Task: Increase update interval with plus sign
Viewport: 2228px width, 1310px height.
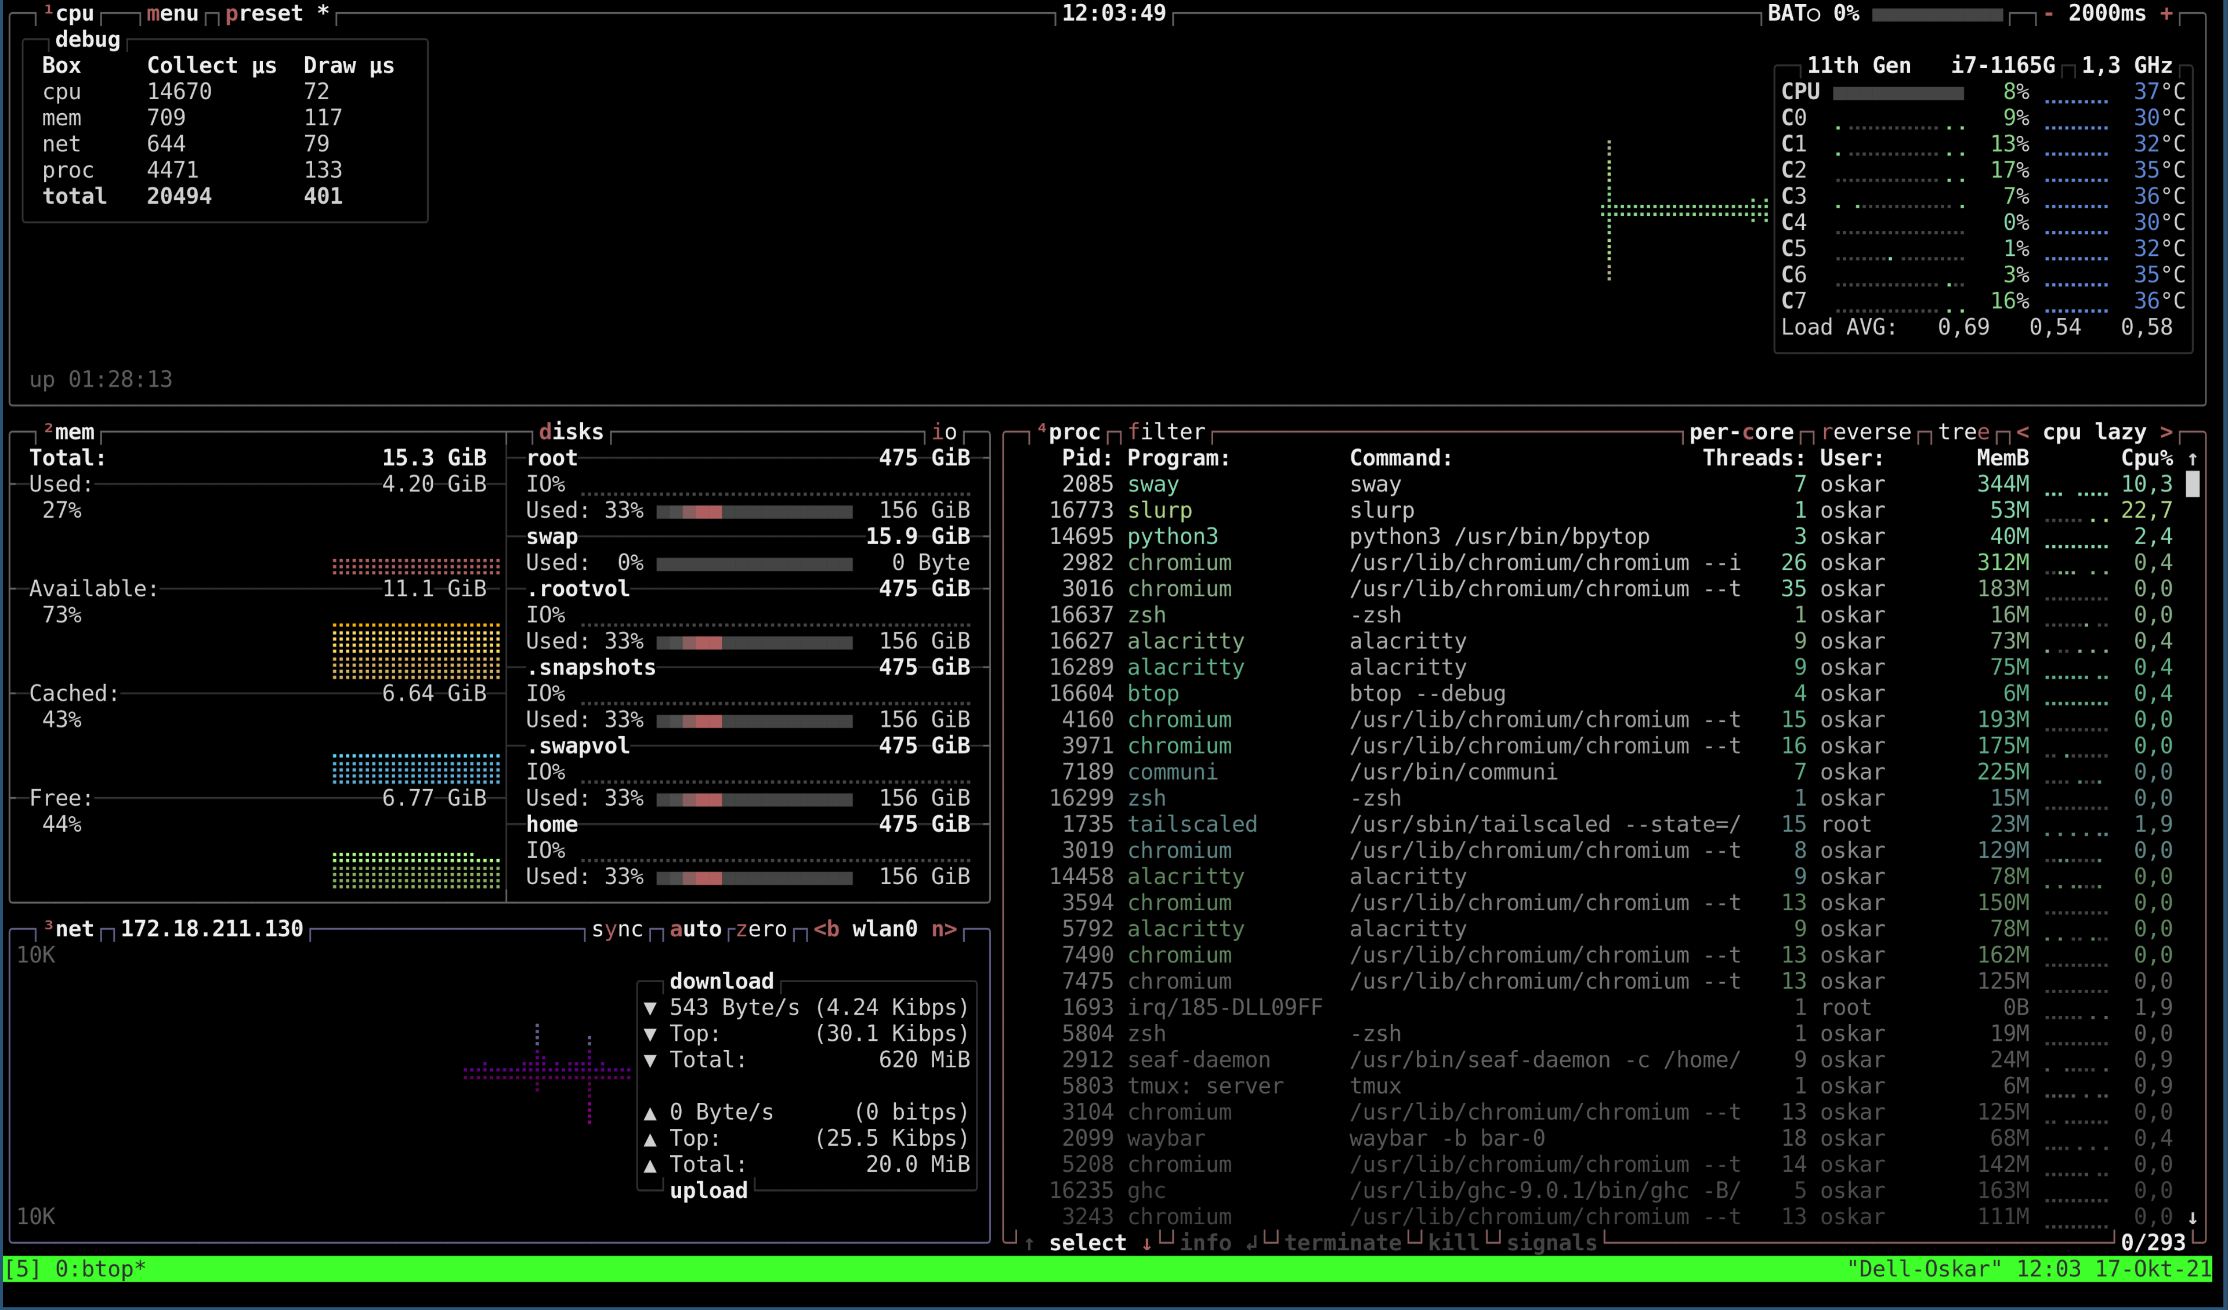Action: [x=2166, y=13]
